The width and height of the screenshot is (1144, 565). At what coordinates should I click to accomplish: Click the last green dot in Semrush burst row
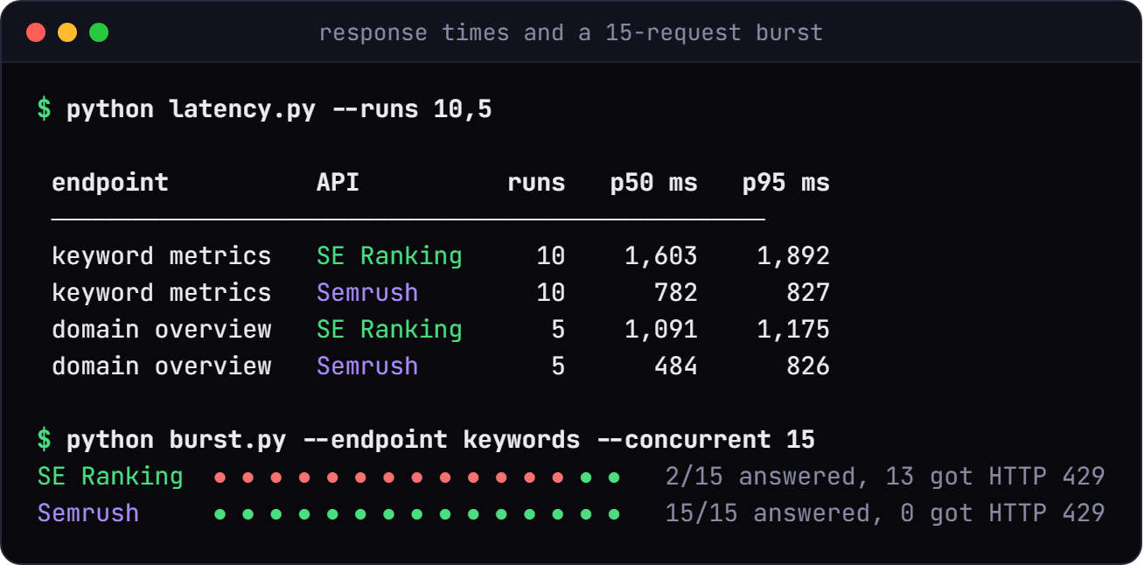tap(614, 514)
